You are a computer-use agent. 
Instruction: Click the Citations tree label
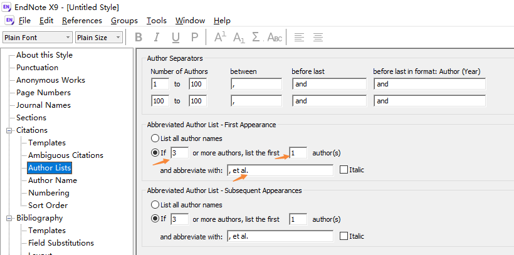click(32, 130)
